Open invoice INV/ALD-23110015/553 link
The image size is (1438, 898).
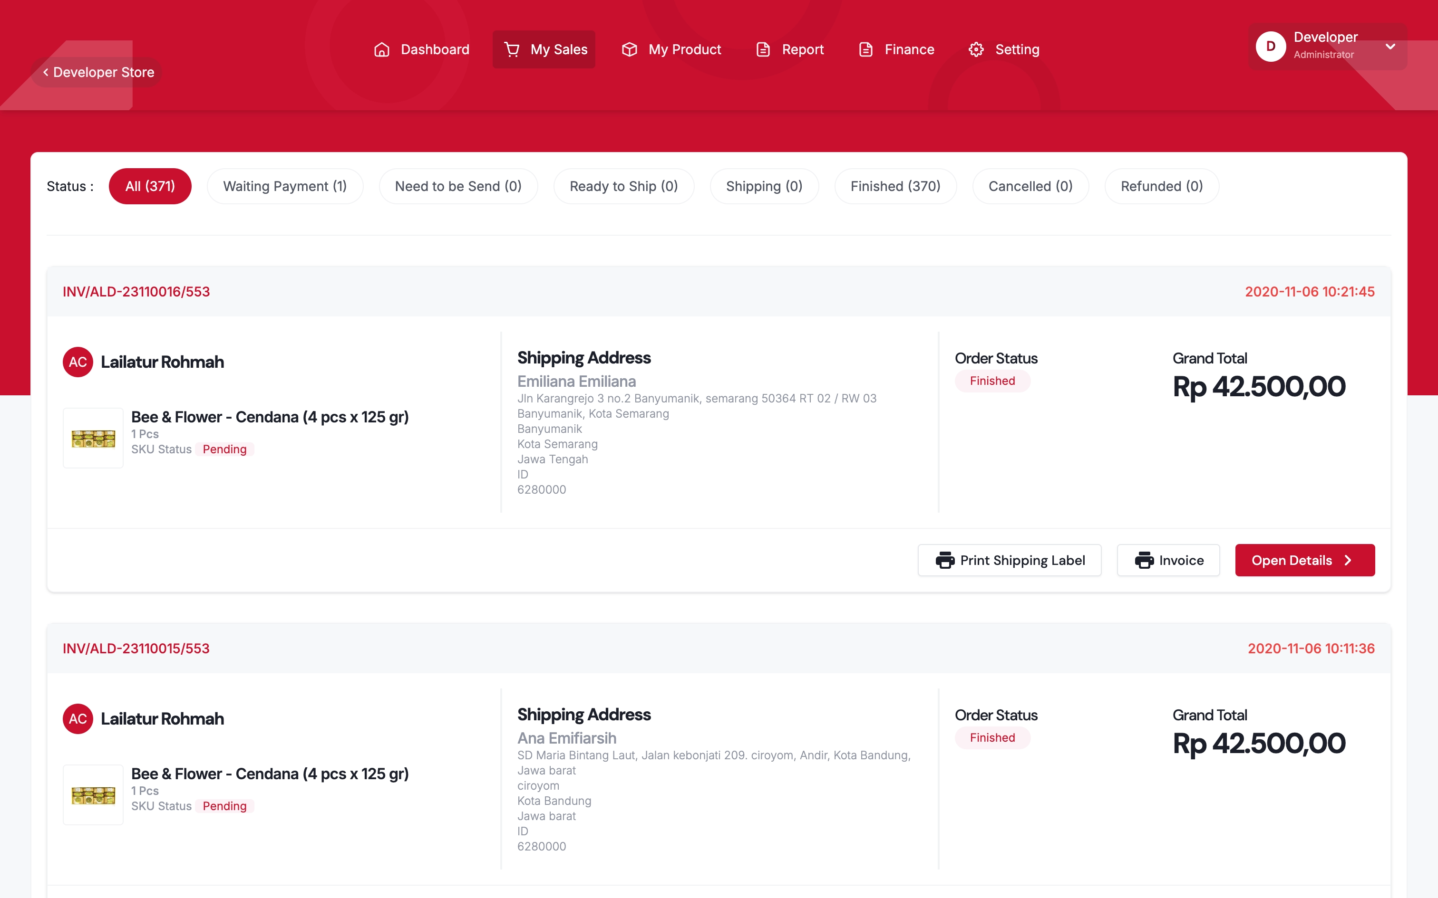pyautogui.click(x=136, y=649)
